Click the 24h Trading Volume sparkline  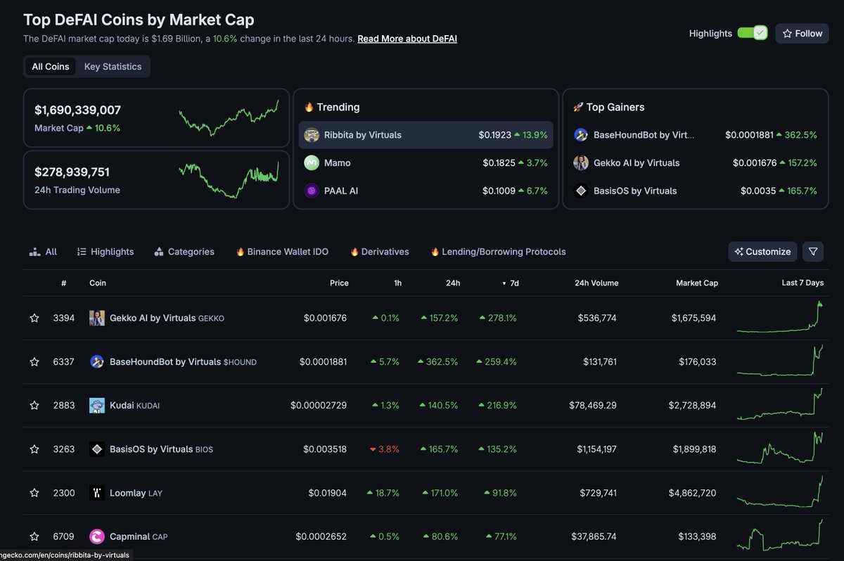(229, 180)
